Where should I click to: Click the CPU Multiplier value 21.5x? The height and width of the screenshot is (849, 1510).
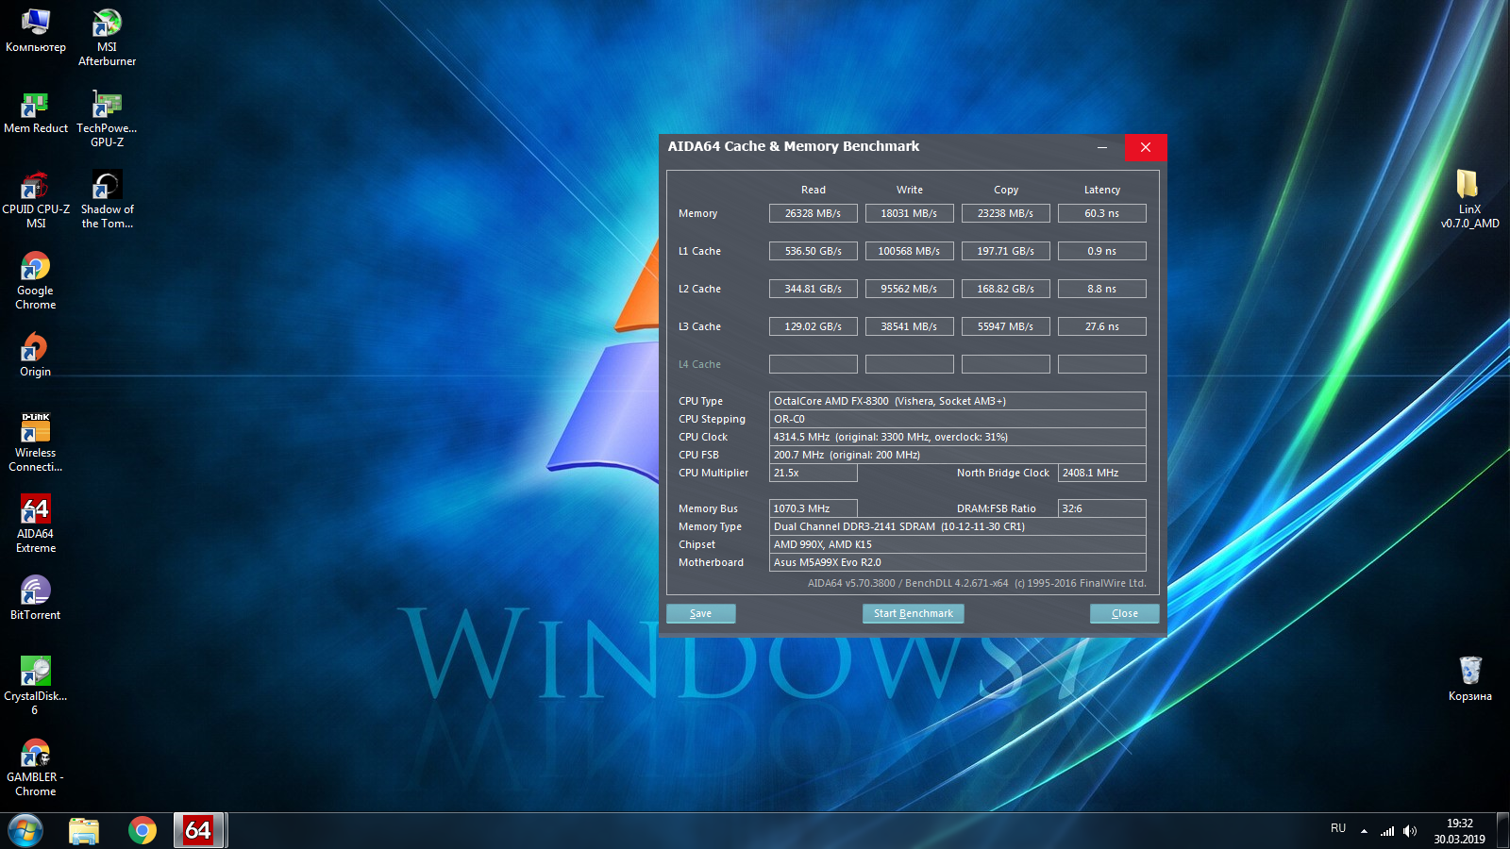click(x=814, y=473)
